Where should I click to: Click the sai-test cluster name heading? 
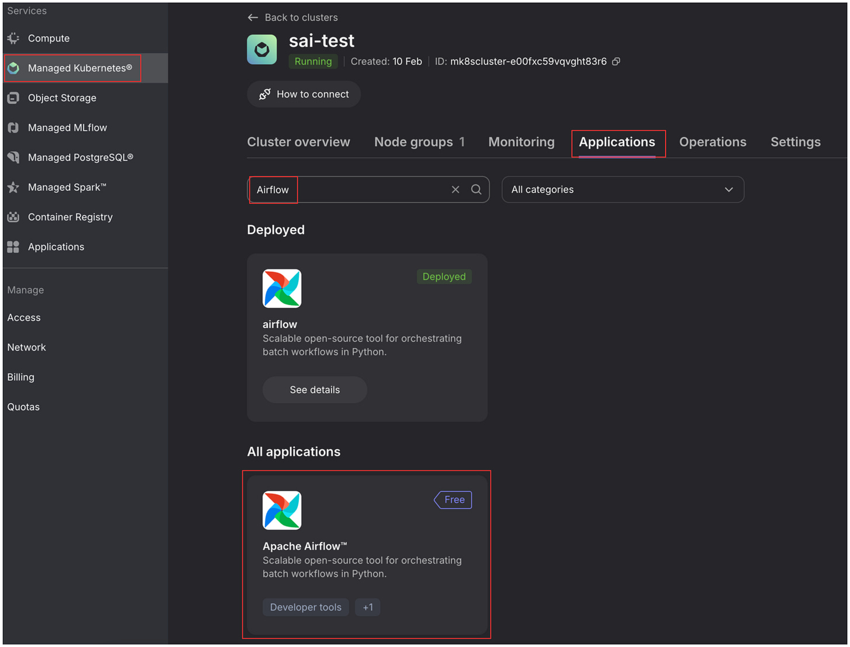click(x=322, y=41)
